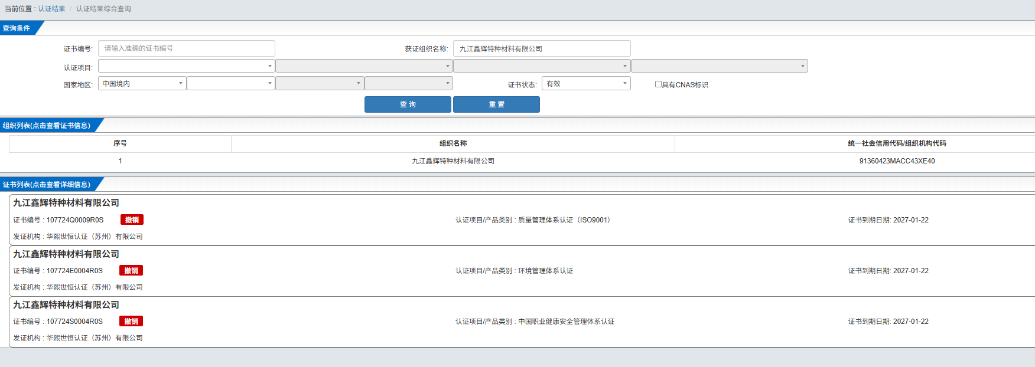Click 中国职业健康安全管理体系认证 category text
1035x367 pixels.
(567, 322)
